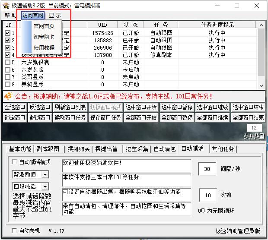Enable 自动喊话模式 checkbox
Screen dimensions: 268x240
tap(14, 162)
